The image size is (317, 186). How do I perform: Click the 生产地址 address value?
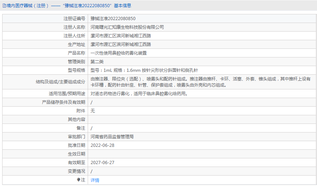(121, 45)
